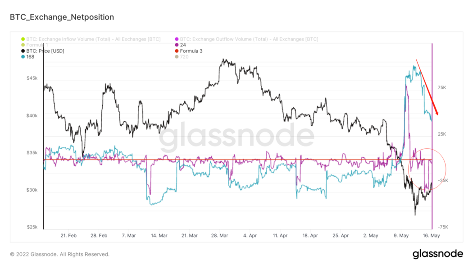The image size is (473, 266).
Task: Click the red Formula 3 legend marker
Action: 177,51
